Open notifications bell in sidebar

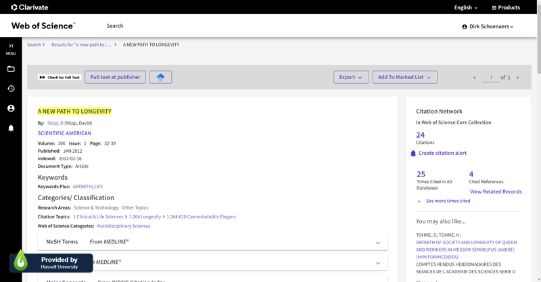[x=11, y=128]
